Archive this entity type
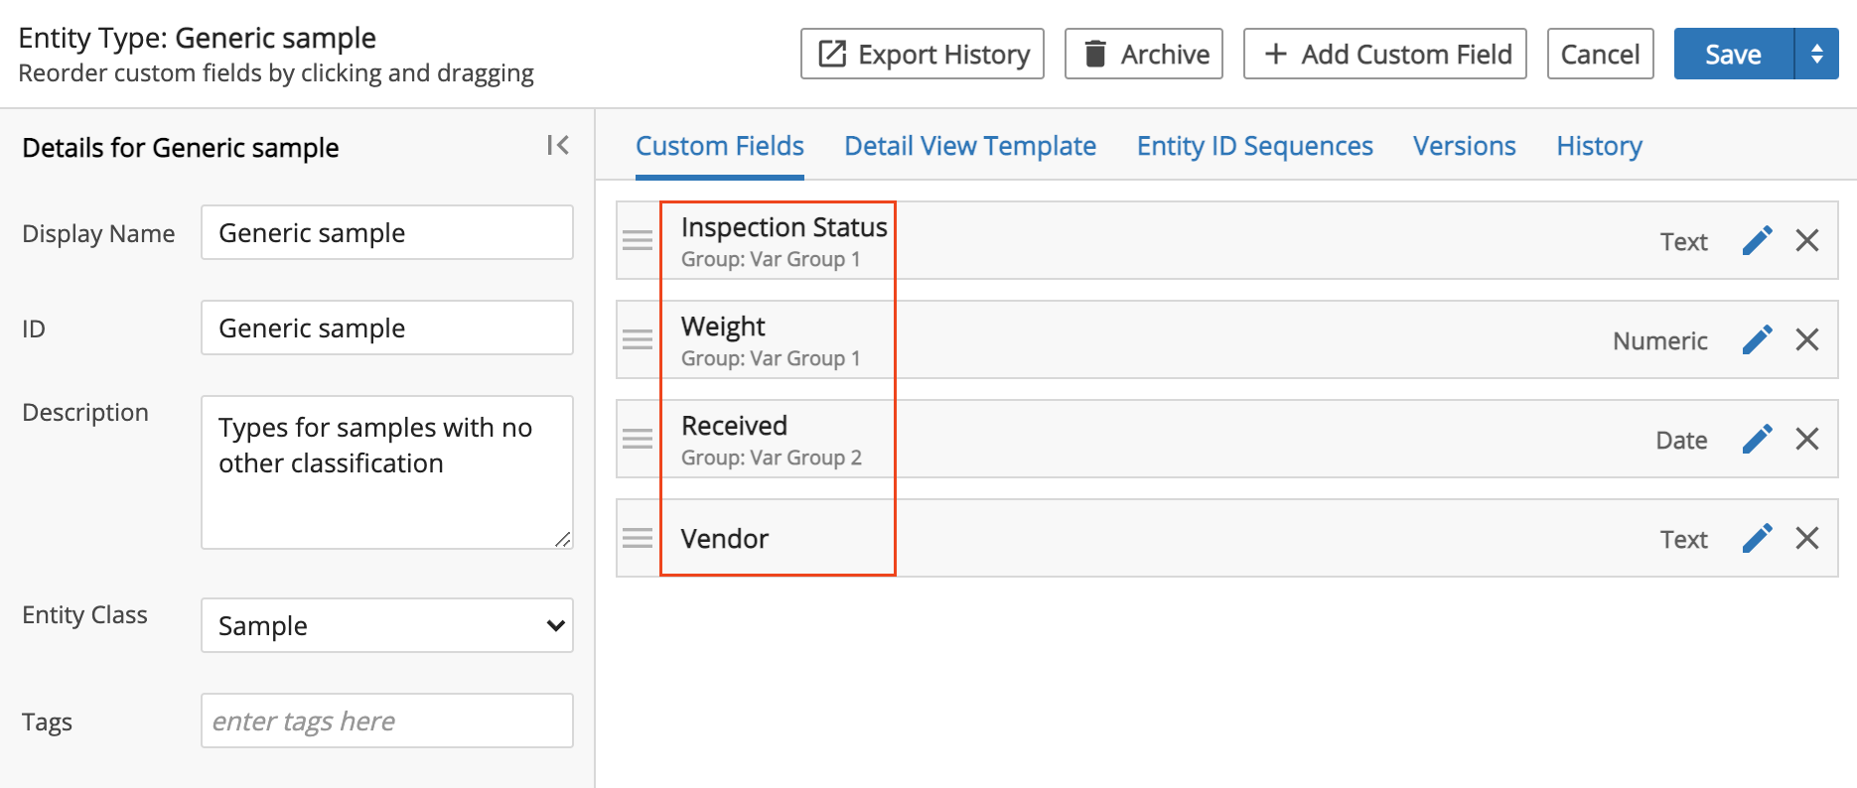The height and width of the screenshot is (788, 1857). tap(1144, 54)
